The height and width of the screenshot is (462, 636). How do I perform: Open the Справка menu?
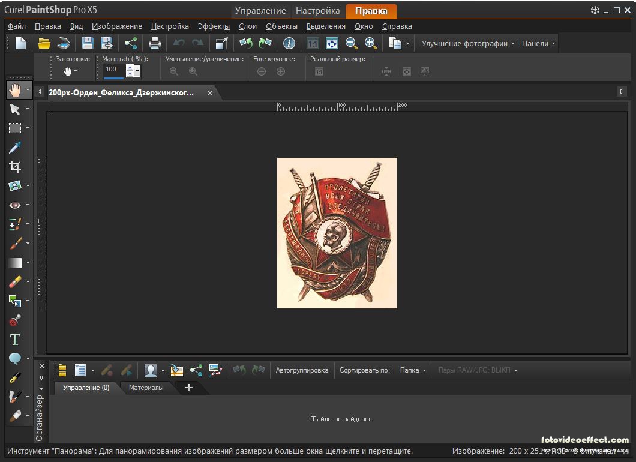pyautogui.click(x=397, y=26)
